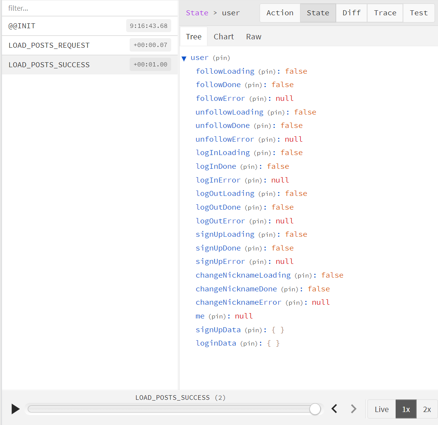Click the LOAD_POSTS_SUCCESS (2) slider label
438x425 pixels.
tap(180, 398)
